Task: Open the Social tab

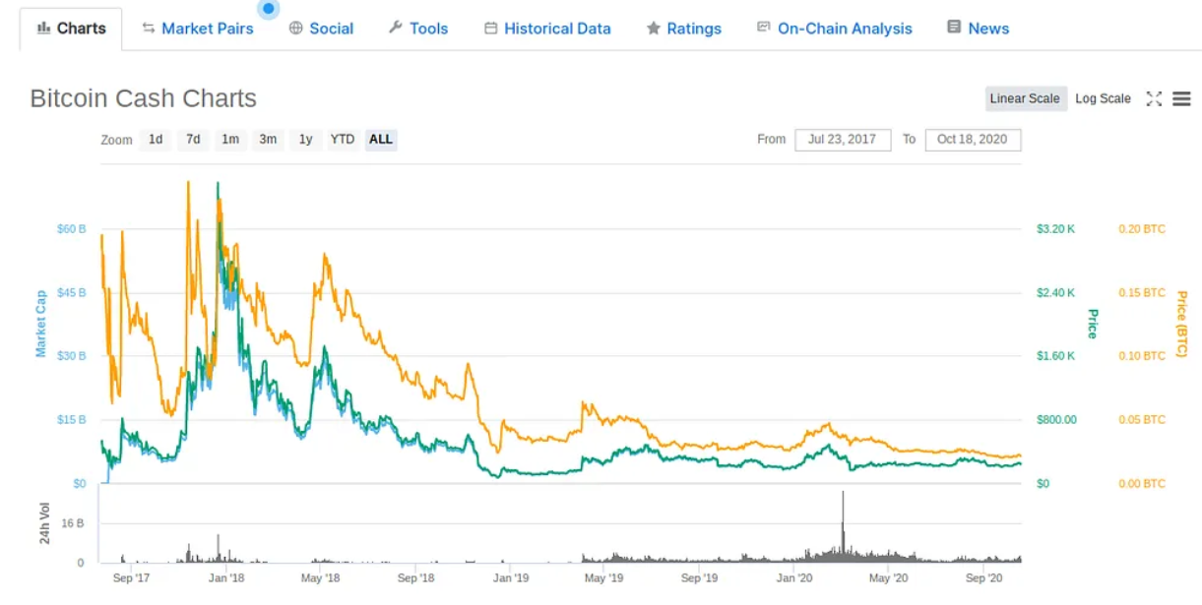Action: [x=321, y=29]
